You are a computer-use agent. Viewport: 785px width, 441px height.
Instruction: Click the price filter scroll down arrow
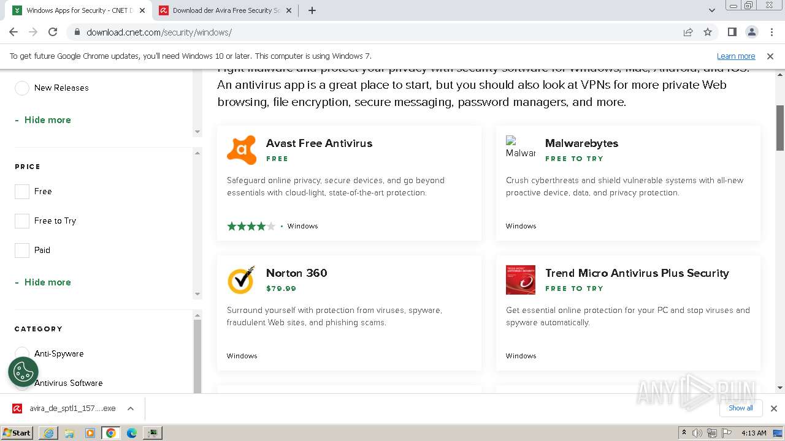pyautogui.click(x=197, y=294)
